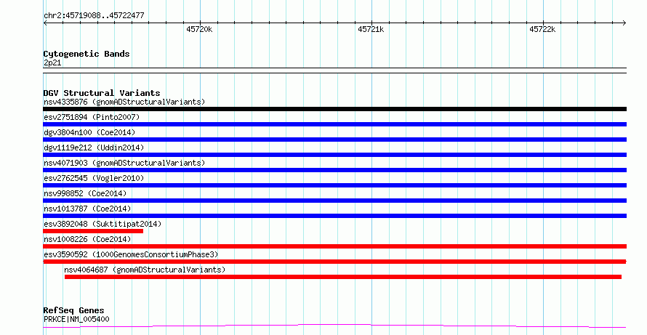647x335 pixels.
Task: Click the 2p21 band label
Action: point(52,63)
